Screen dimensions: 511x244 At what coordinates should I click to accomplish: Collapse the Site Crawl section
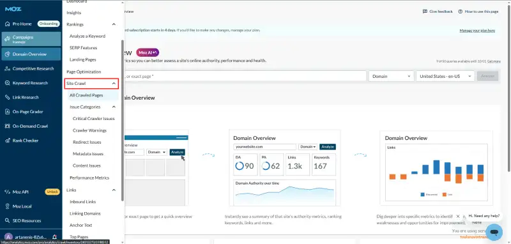[x=114, y=84]
